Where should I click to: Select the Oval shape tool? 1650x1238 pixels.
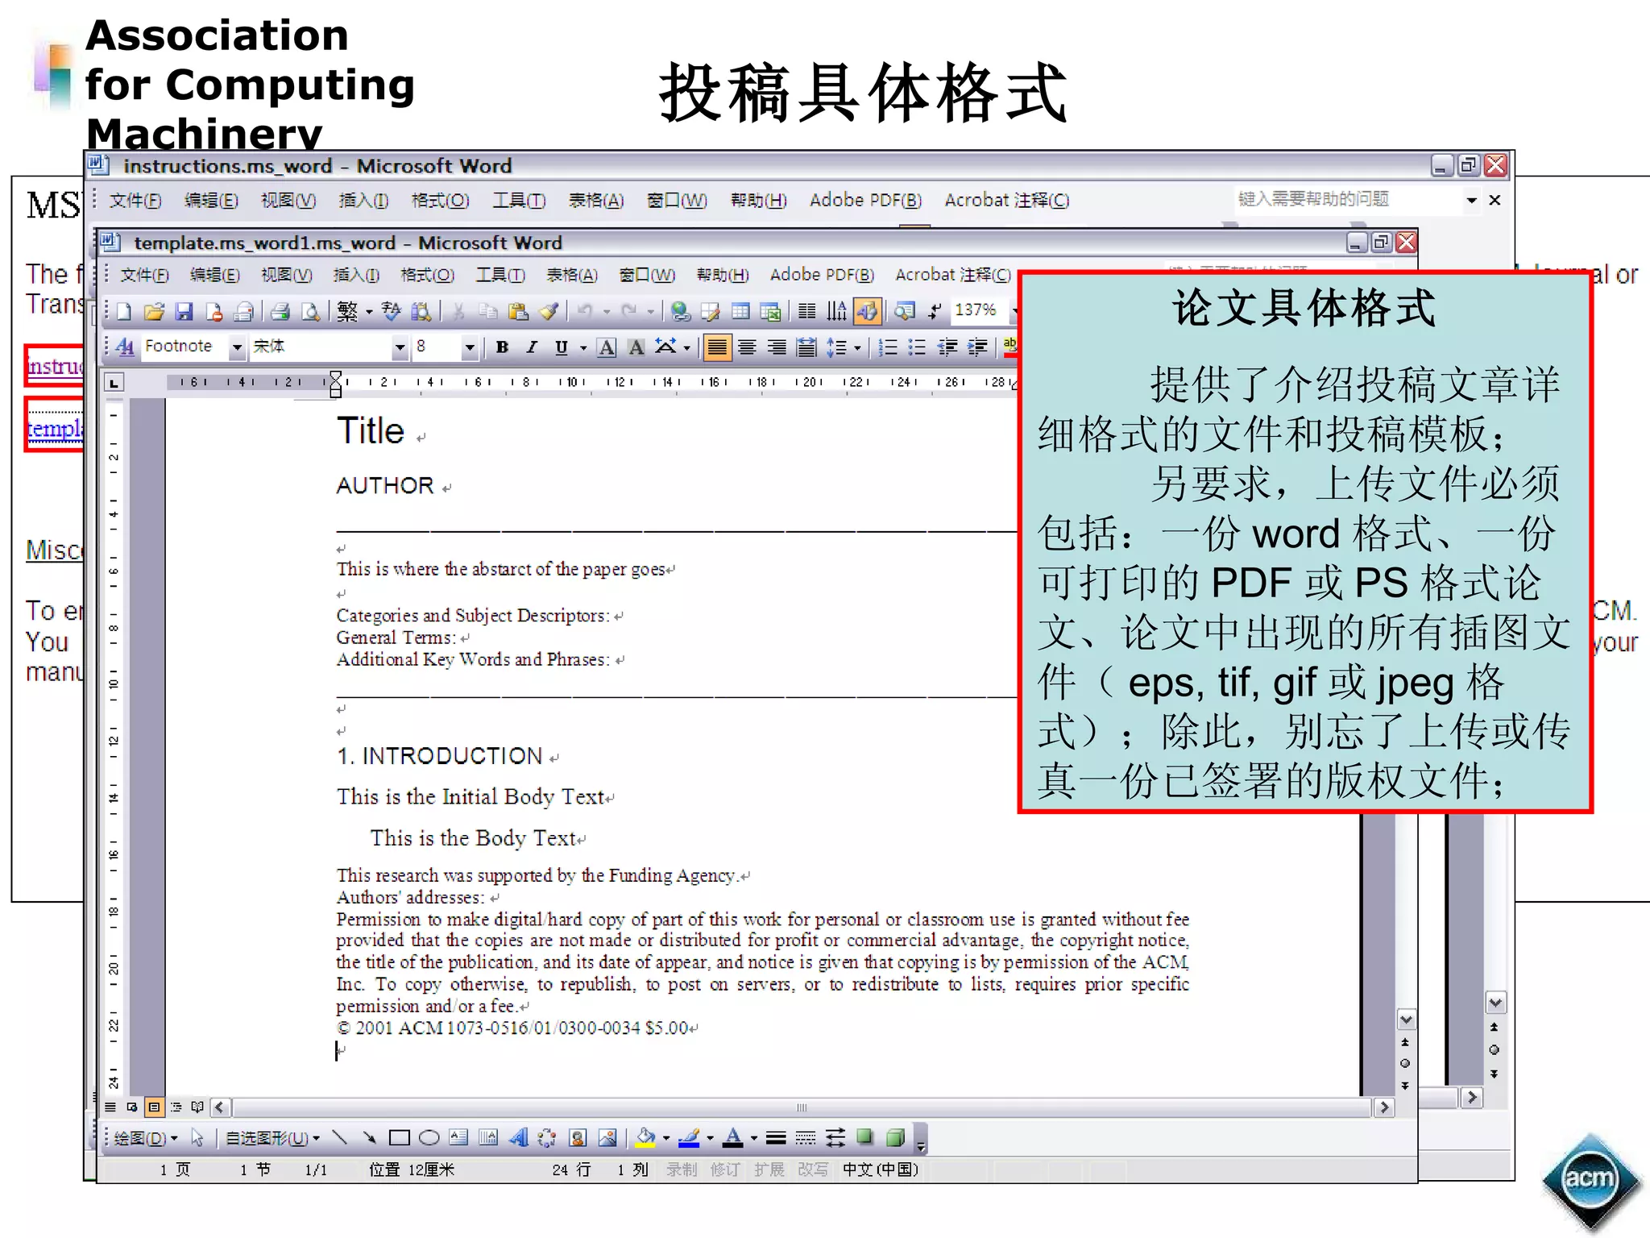pos(429,1137)
